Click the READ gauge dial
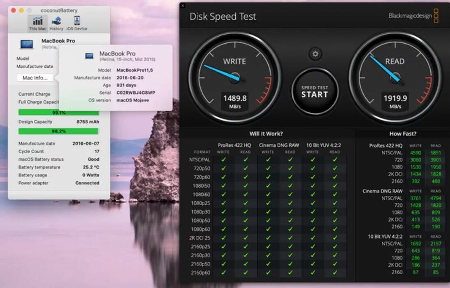This screenshot has width=450, height=288. click(x=395, y=77)
